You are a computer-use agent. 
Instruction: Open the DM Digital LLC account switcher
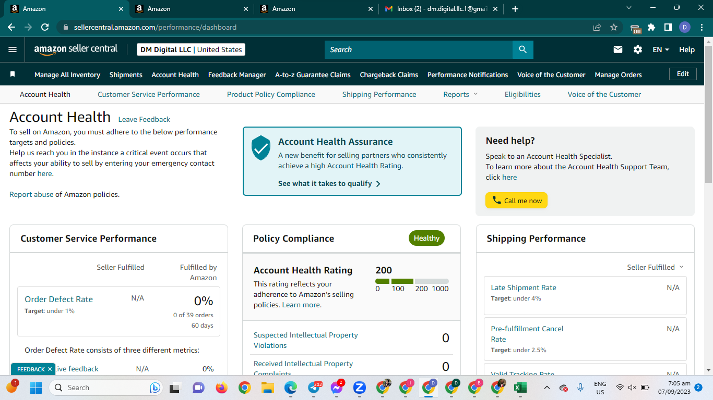191,49
